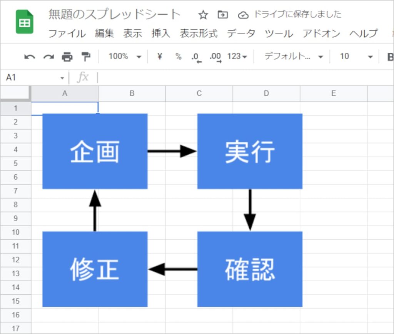Open the Google Sheets home icon
The height and width of the screenshot is (334, 394).
pos(25,22)
